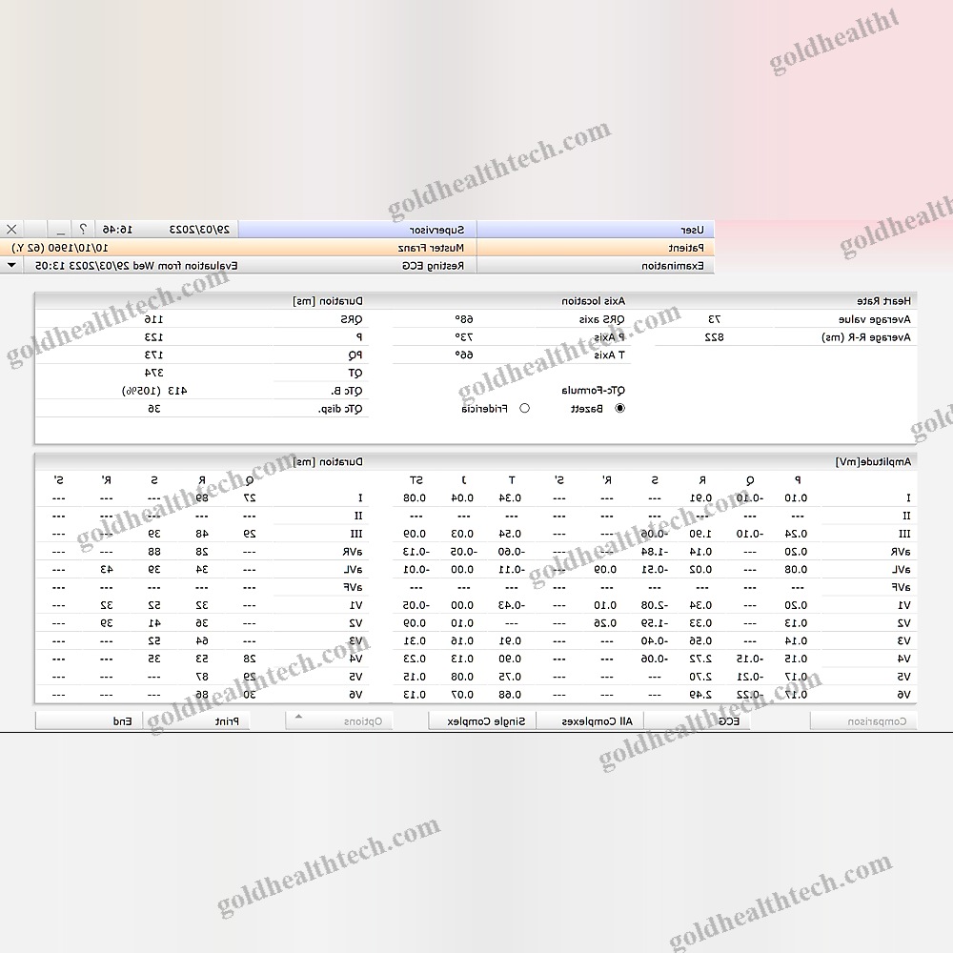
Task: Expand the Evaluation date dropdown arrow
Action: pyautogui.click(x=11, y=266)
